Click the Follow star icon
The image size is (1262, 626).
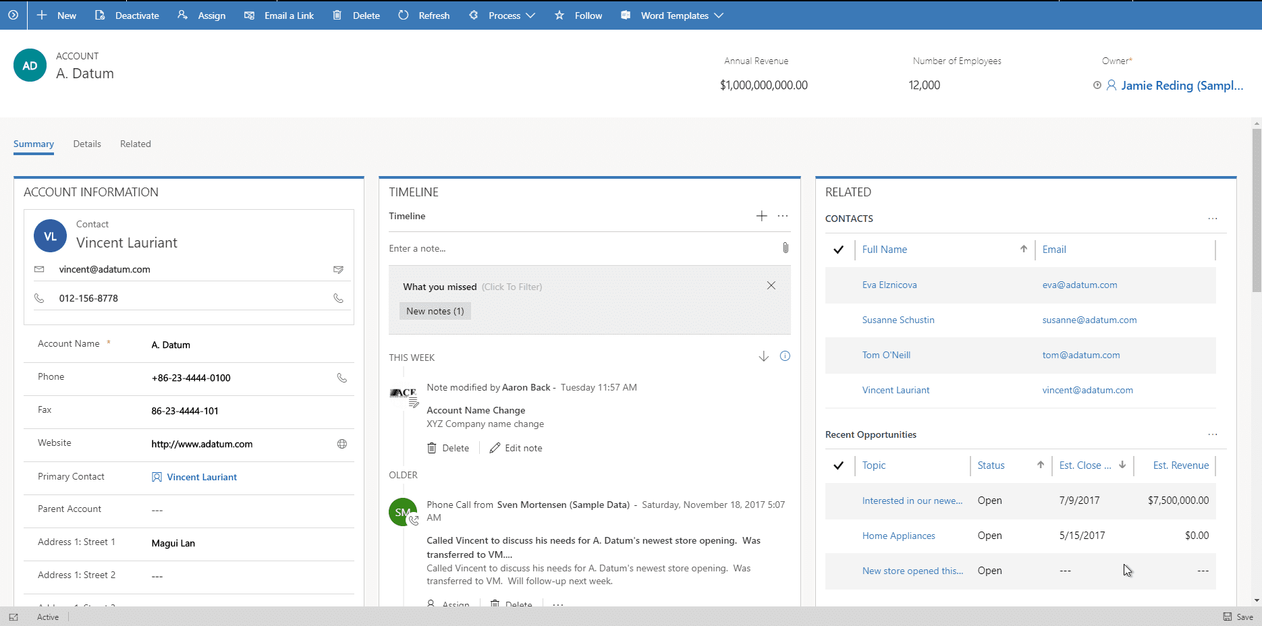point(559,15)
